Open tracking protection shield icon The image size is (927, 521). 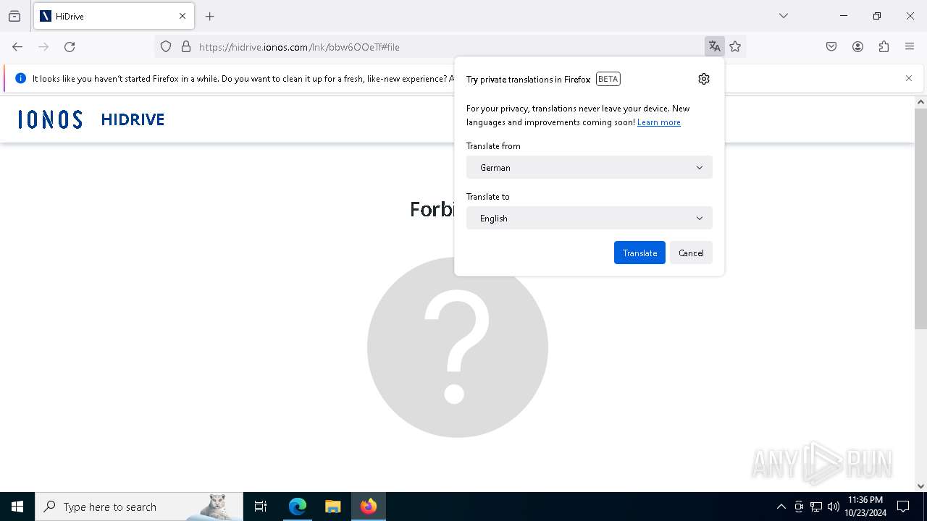tap(166, 47)
